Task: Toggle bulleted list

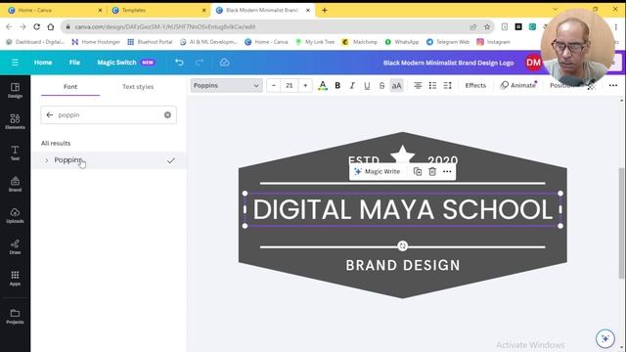Action: (x=432, y=85)
